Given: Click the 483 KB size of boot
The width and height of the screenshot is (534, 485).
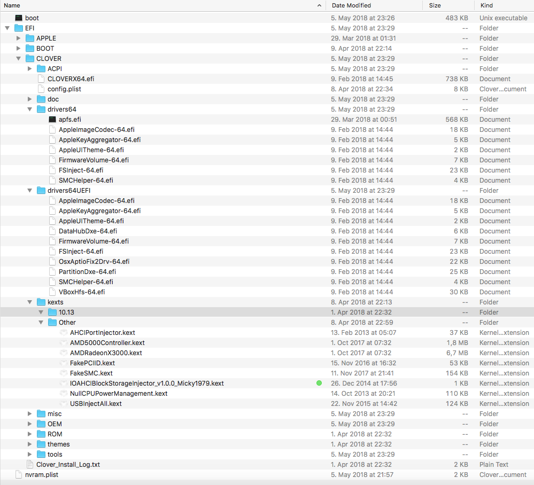Looking at the screenshot, I should point(456,18).
